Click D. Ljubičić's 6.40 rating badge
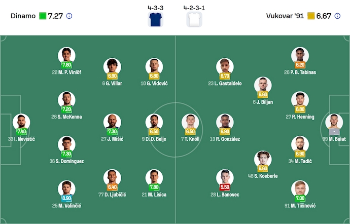This screenshot has height=224, width=350. pos(112,187)
